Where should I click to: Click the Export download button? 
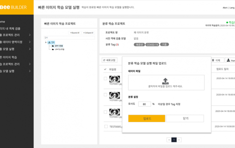click(230, 60)
